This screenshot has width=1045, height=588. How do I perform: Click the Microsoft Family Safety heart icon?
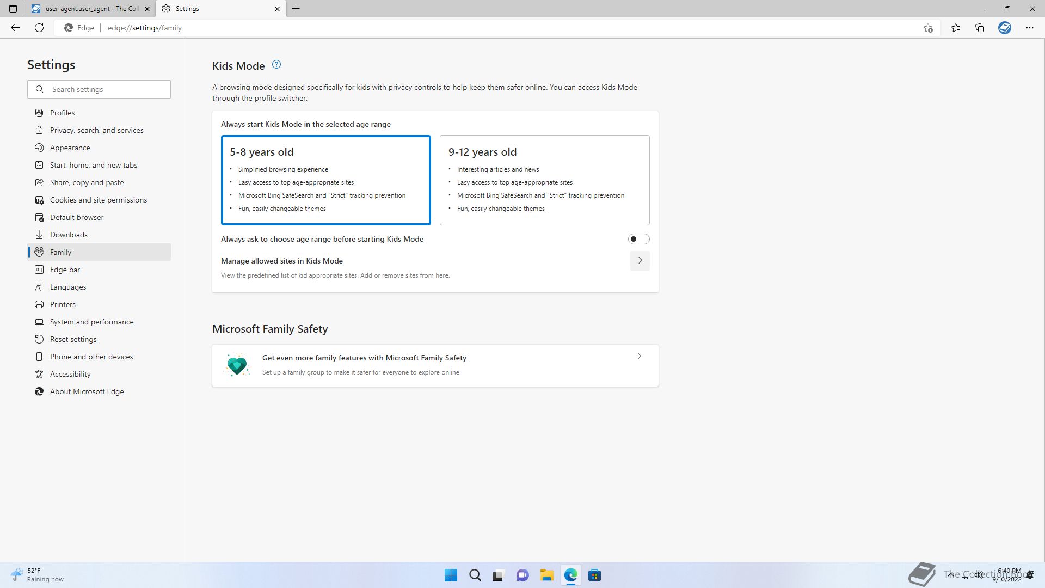(x=237, y=365)
